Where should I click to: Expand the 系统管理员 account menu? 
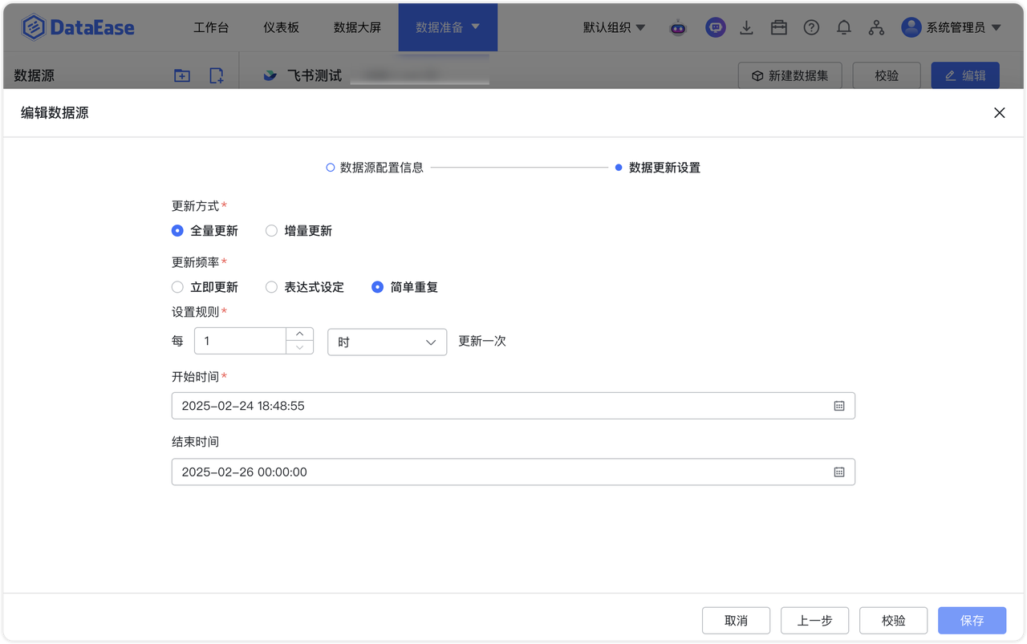pyautogui.click(x=952, y=26)
